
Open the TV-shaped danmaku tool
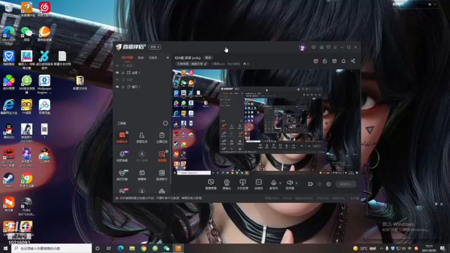coord(142,175)
